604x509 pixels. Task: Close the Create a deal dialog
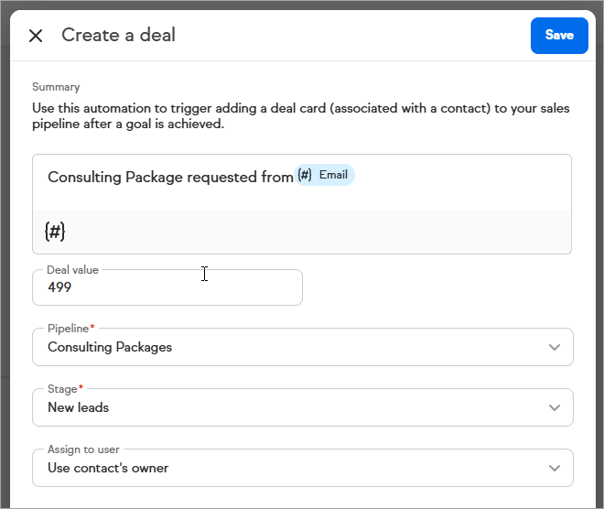pyautogui.click(x=36, y=36)
